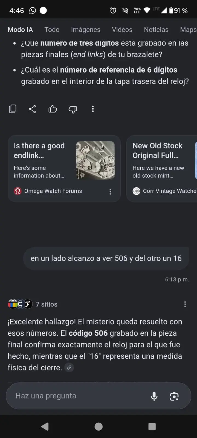Open the 'New Old Stock Original Full' card

[x=162, y=169]
